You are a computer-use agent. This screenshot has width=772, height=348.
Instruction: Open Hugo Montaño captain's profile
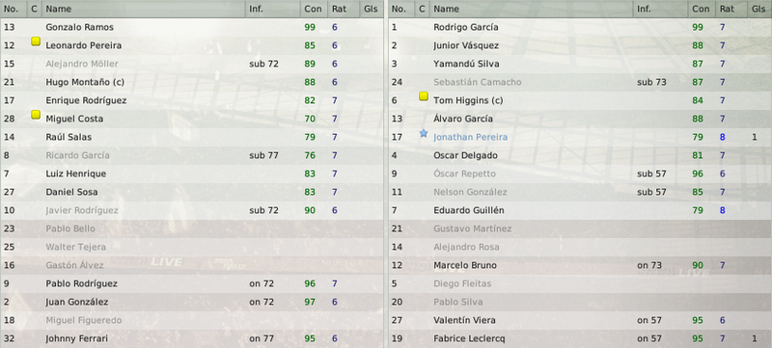tap(85, 82)
